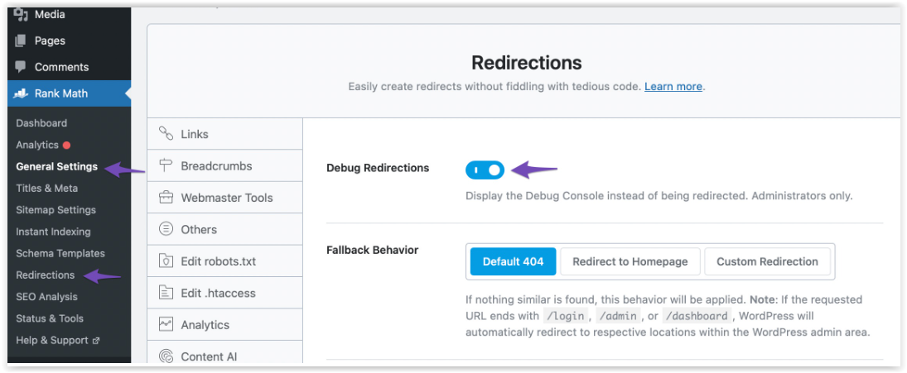Open Redirections in sidebar
This screenshot has width=907, height=373.
point(45,275)
